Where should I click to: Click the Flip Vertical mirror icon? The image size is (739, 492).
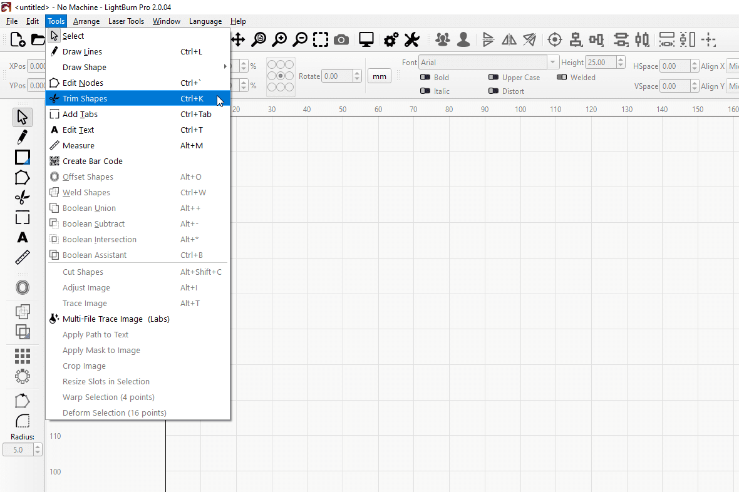pos(488,39)
